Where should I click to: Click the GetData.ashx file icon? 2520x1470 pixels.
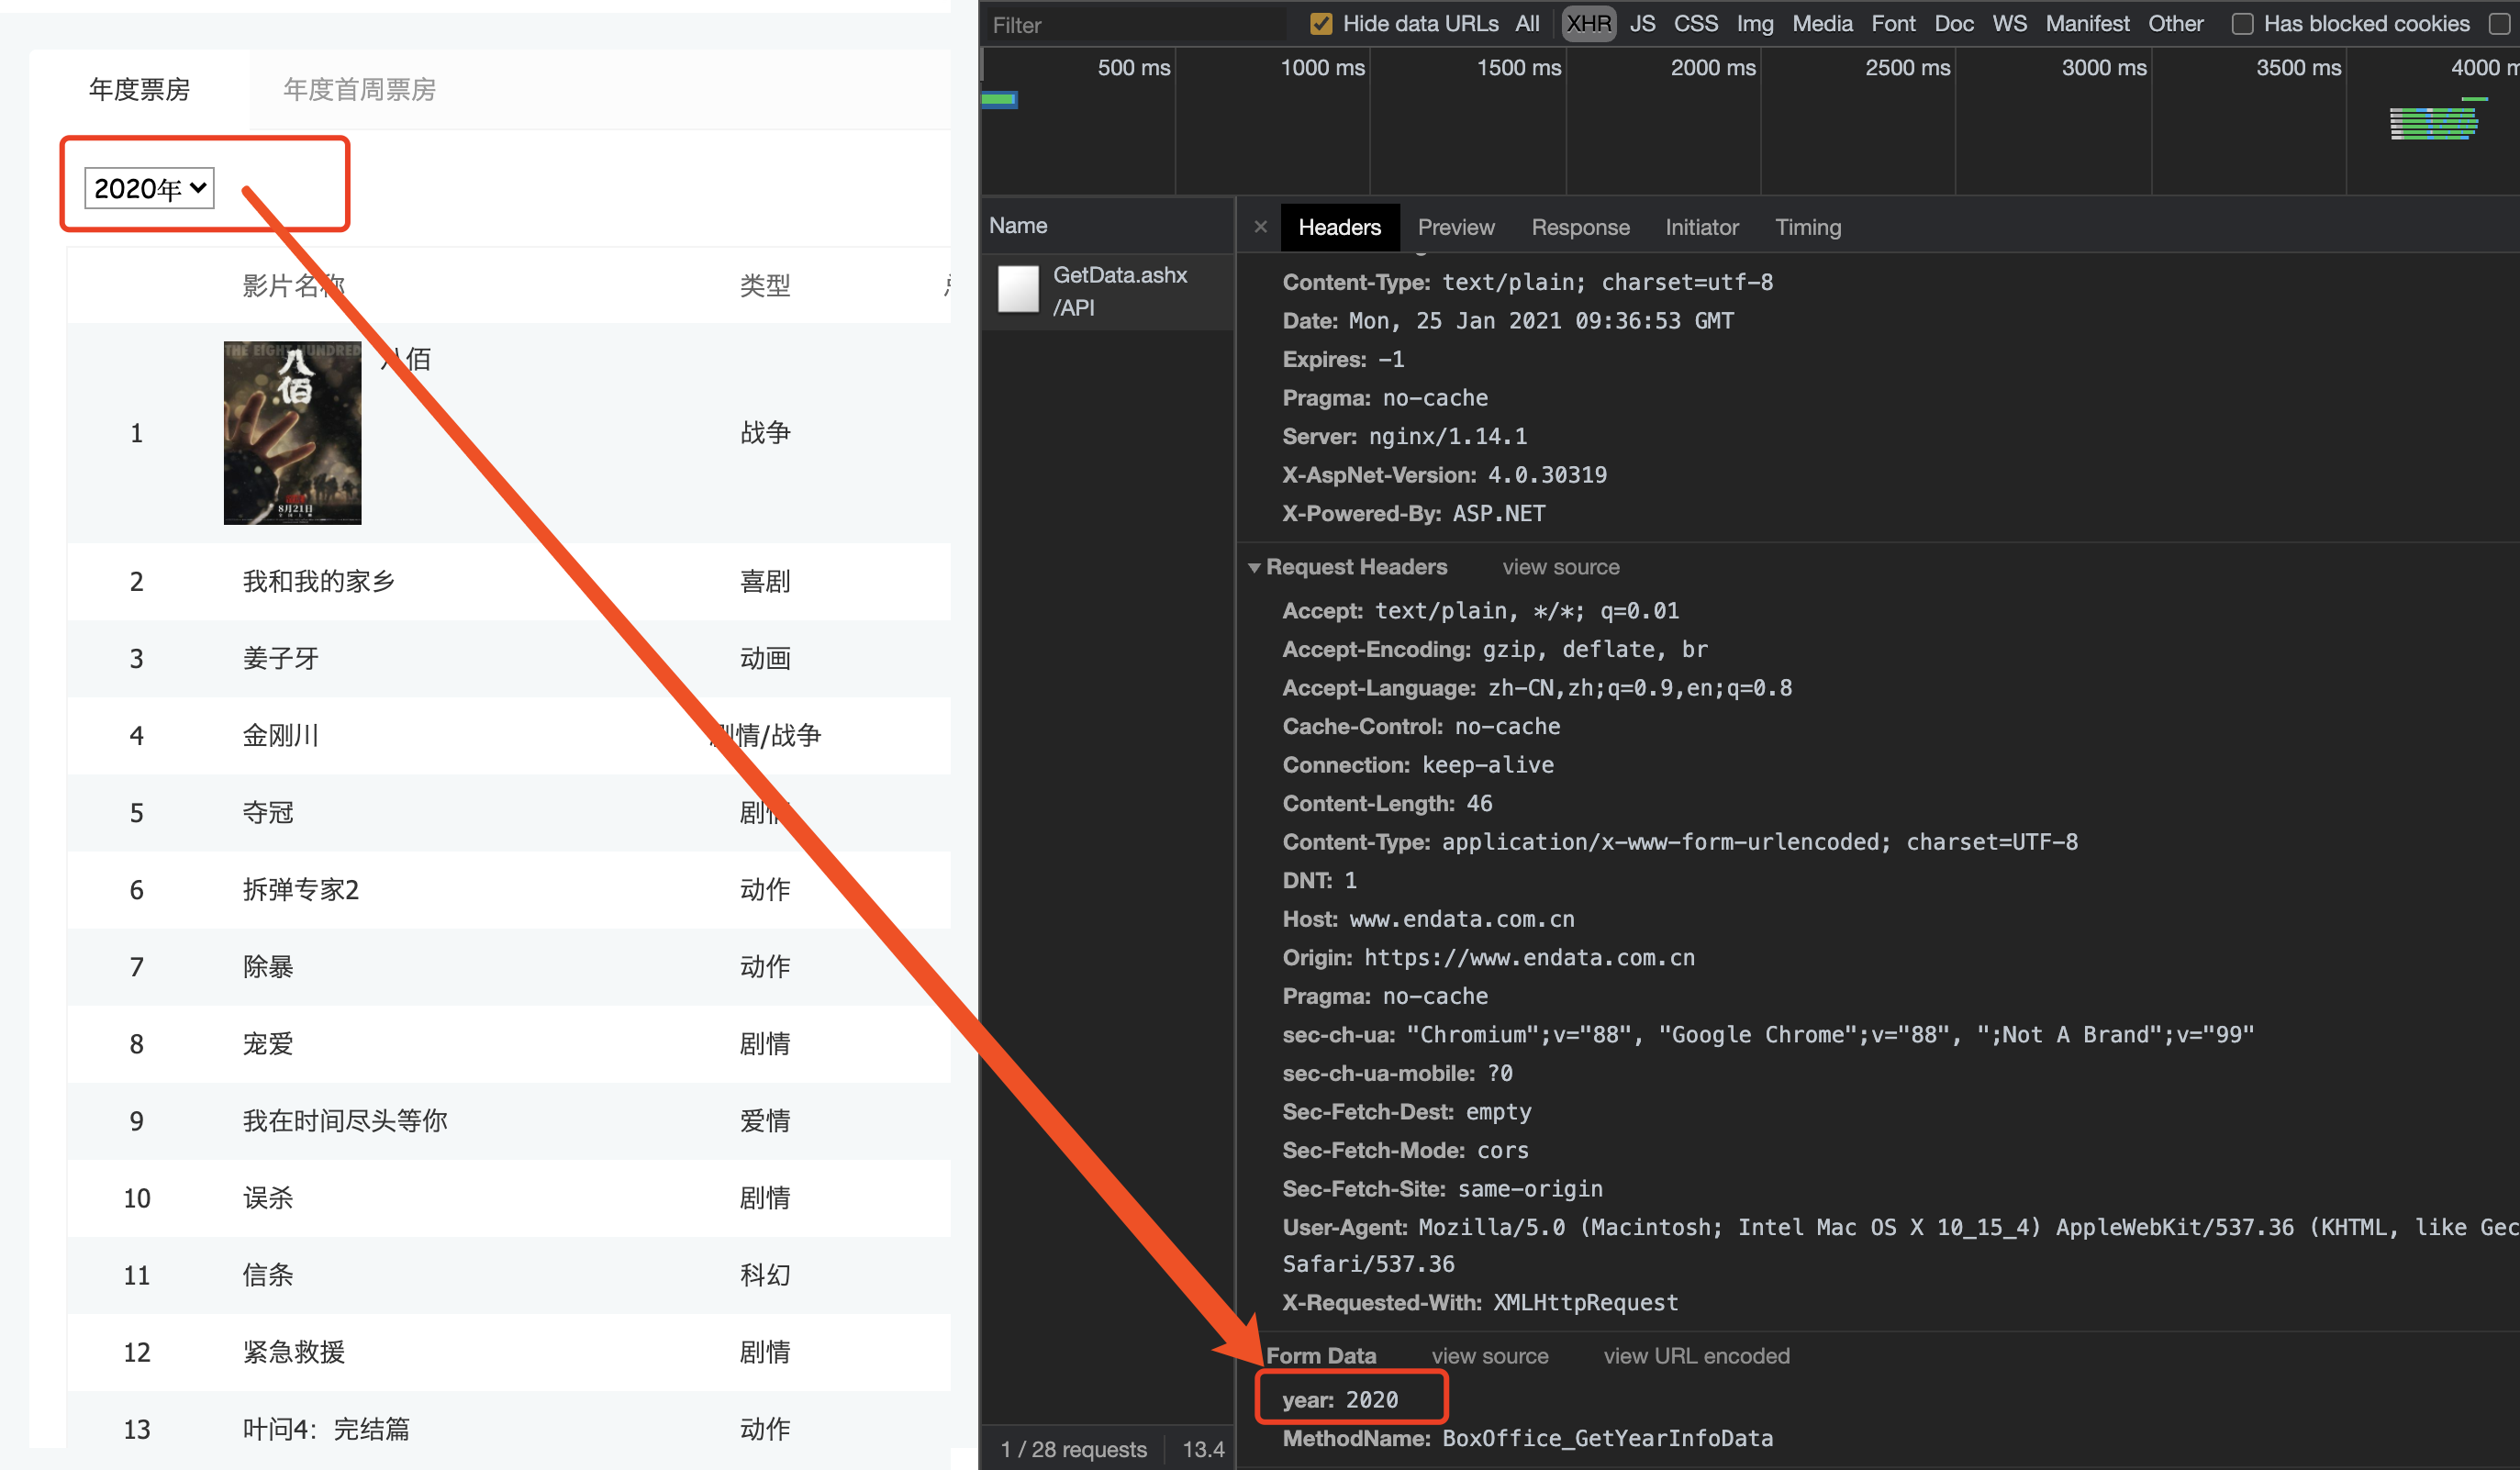tap(1018, 290)
